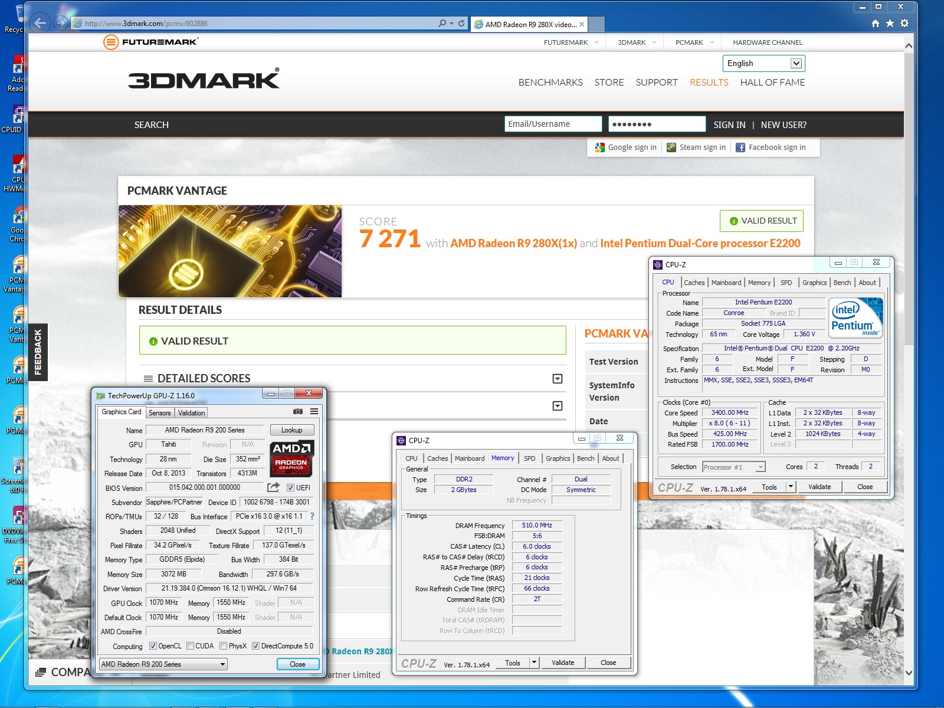Open the CPUID desktop icon
Image resolution: width=944 pixels, height=708 pixels.
(14, 119)
